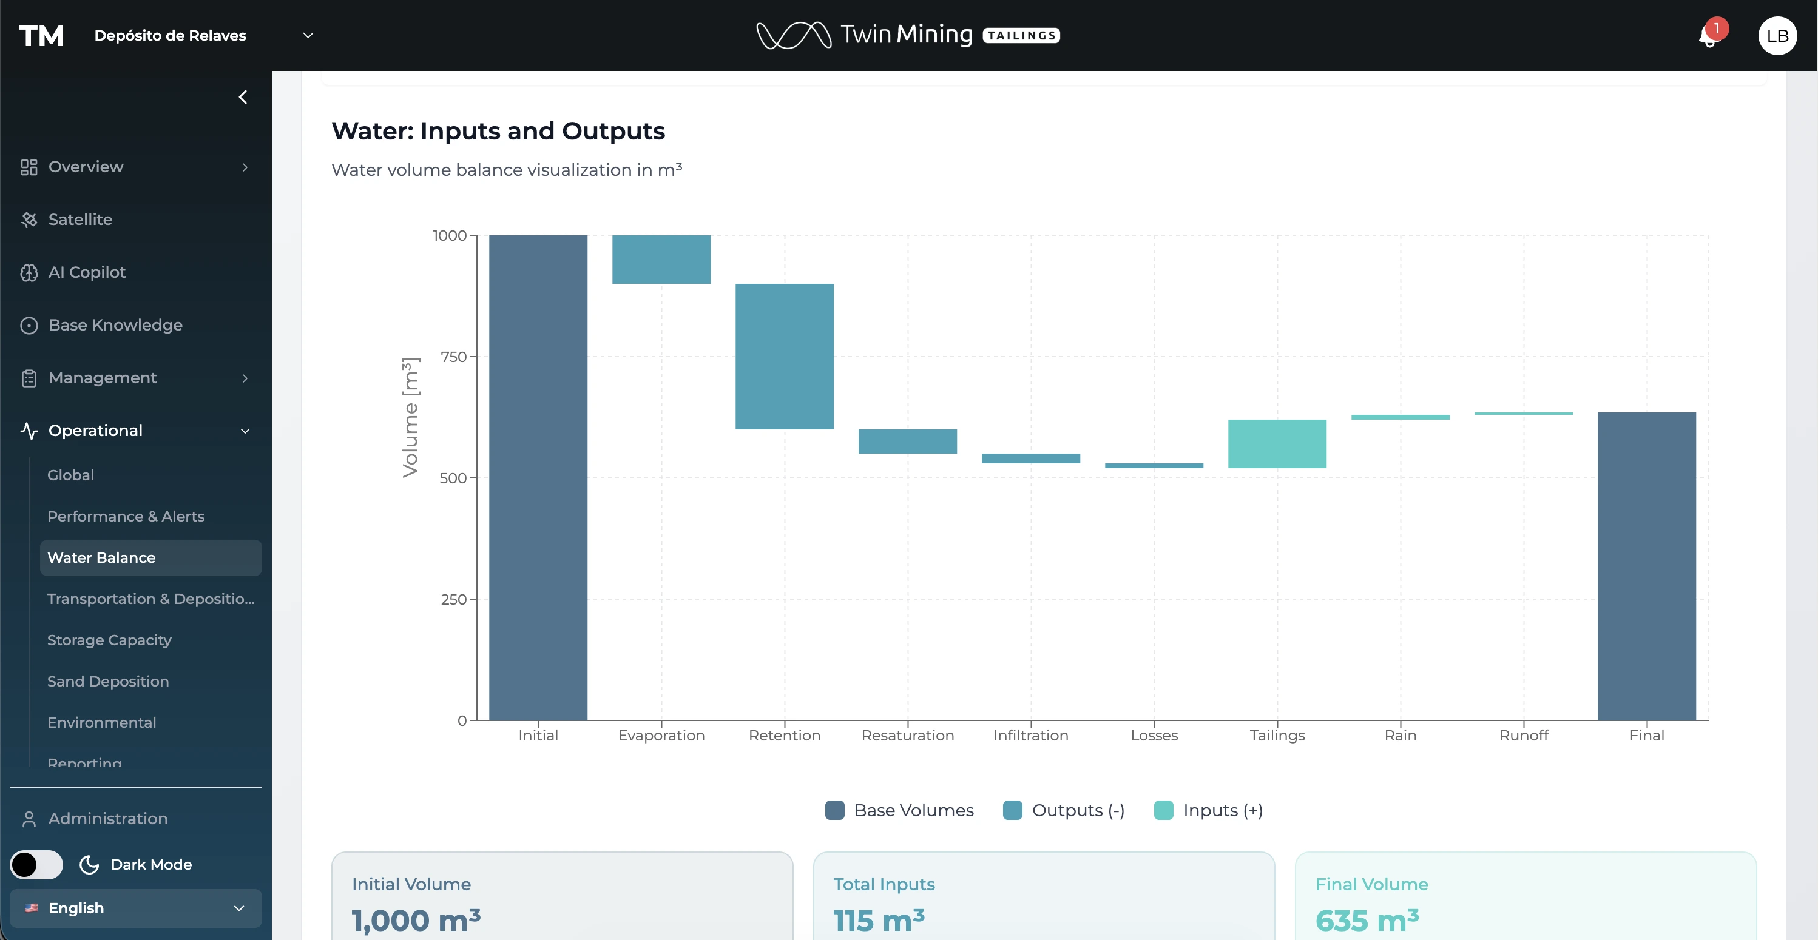Select Performance & Alerts menu item
1818x940 pixels.
[126, 516]
